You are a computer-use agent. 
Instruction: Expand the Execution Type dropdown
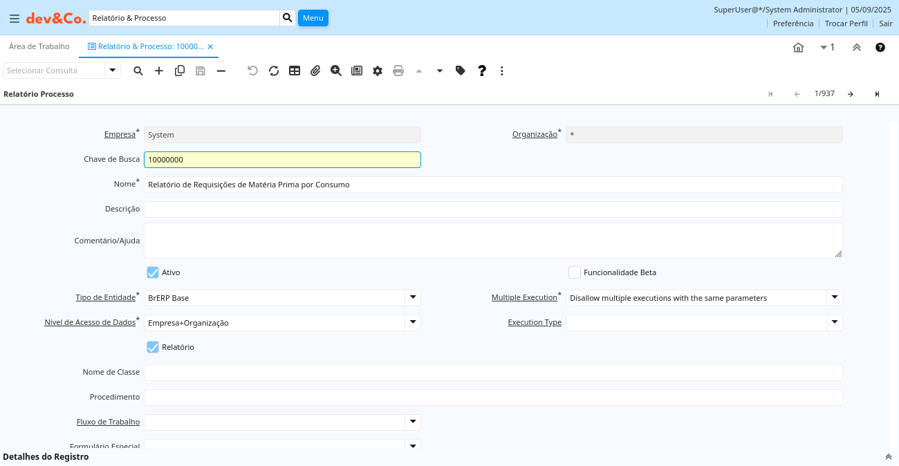835,323
